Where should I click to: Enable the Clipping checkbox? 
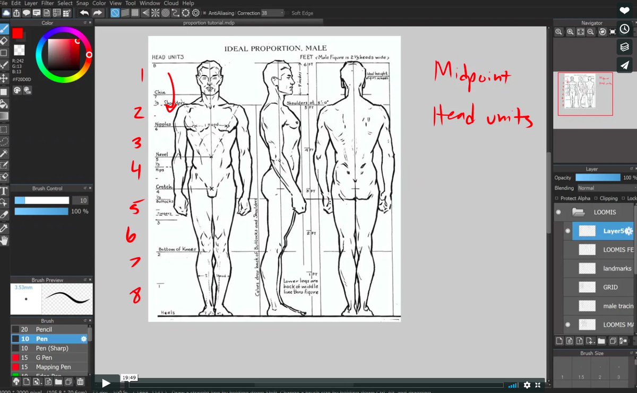596,198
